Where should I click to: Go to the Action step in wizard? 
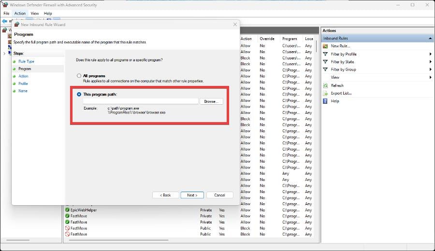(x=23, y=76)
